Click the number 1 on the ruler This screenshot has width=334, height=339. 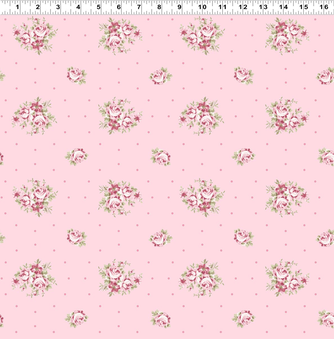[x=17, y=7]
